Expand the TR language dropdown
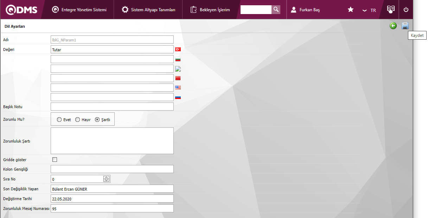 pyautogui.click(x=369, y=10)
